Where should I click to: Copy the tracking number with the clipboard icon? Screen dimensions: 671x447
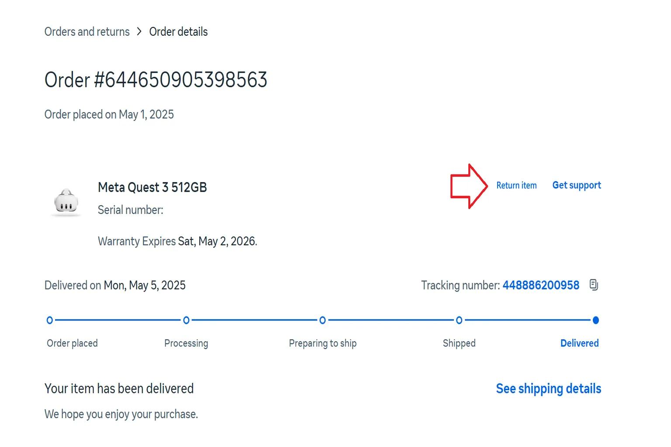594,285
